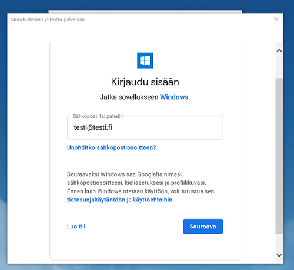
Task: Close the sign-in dialog window
Action: (276, 19)
